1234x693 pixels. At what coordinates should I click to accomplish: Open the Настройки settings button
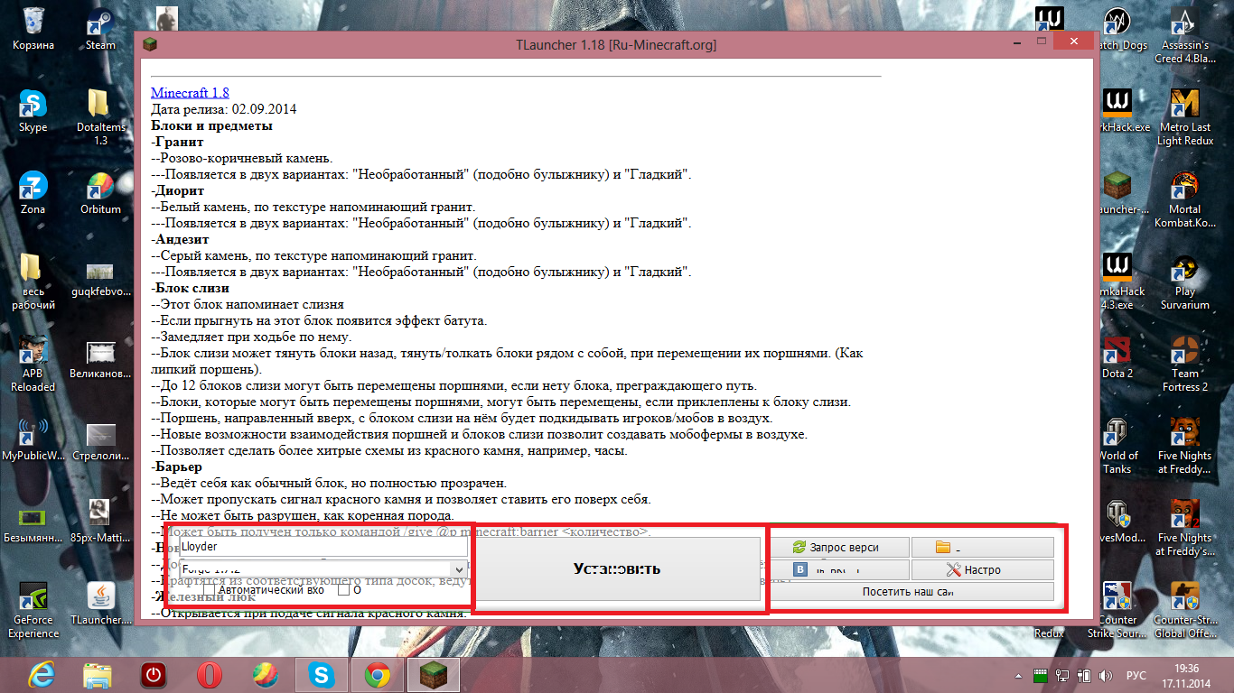[983, 569]
